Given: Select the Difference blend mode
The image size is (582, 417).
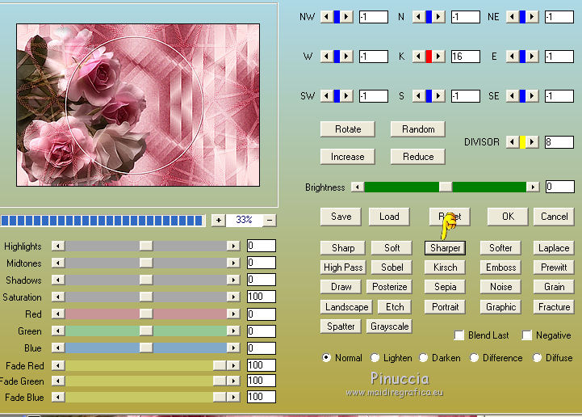Looking at the screenshot, I should click(x=474, y=357).
